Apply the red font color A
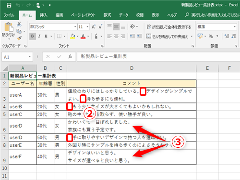Screen dimensions: 240x180 (83, 36)
